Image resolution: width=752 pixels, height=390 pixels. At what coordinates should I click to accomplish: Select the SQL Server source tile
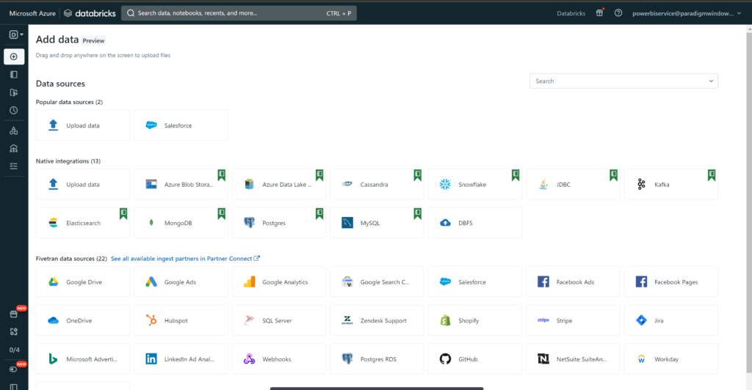point(278,320)
